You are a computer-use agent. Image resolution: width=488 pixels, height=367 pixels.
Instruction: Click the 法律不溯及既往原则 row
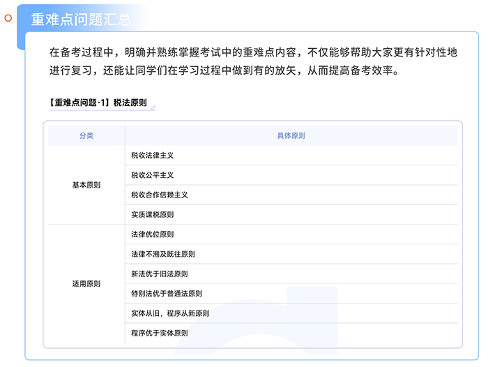[x=163, y=254]
